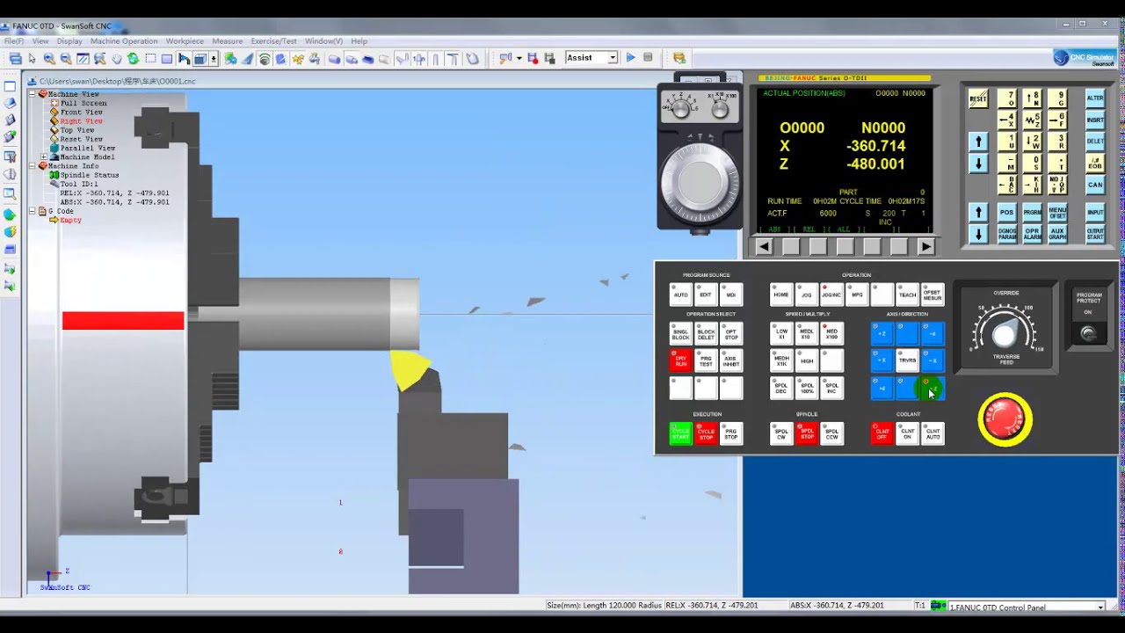Select the JOG INC operation key

(x=831, y=295)
